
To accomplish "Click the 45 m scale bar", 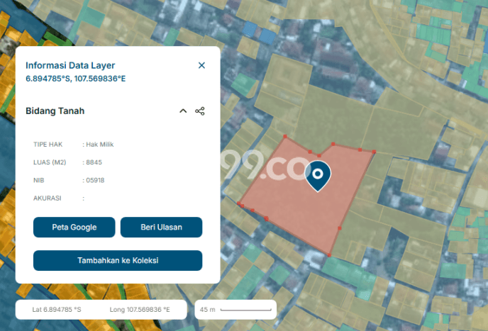I will [x=235, y=310].
